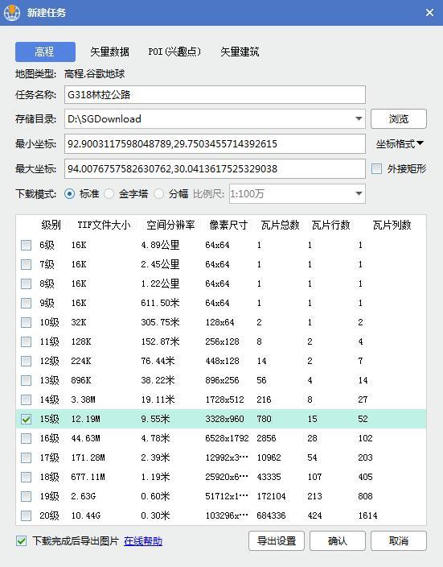The width and height of the screenshot is (443, 567).
Task: Click the 导出设置 button
Action: point(277,541)
